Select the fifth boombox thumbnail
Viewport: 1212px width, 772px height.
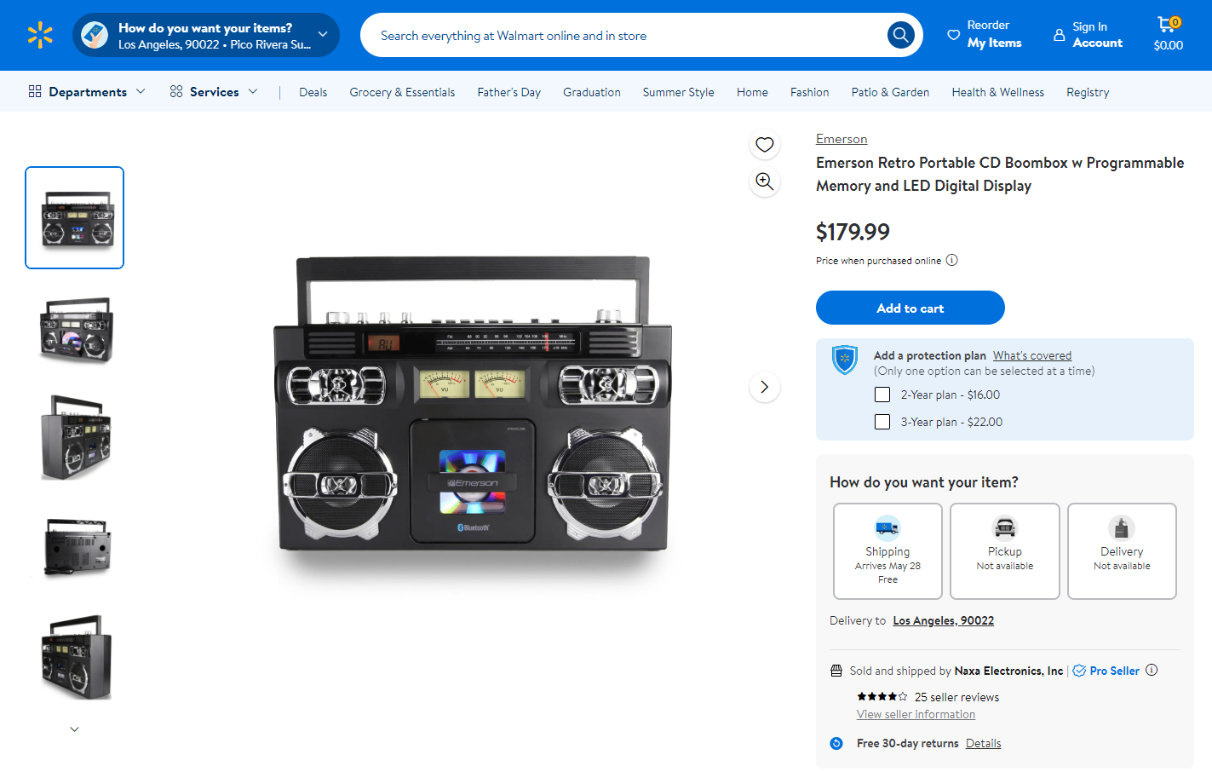(x=75, y=657)
